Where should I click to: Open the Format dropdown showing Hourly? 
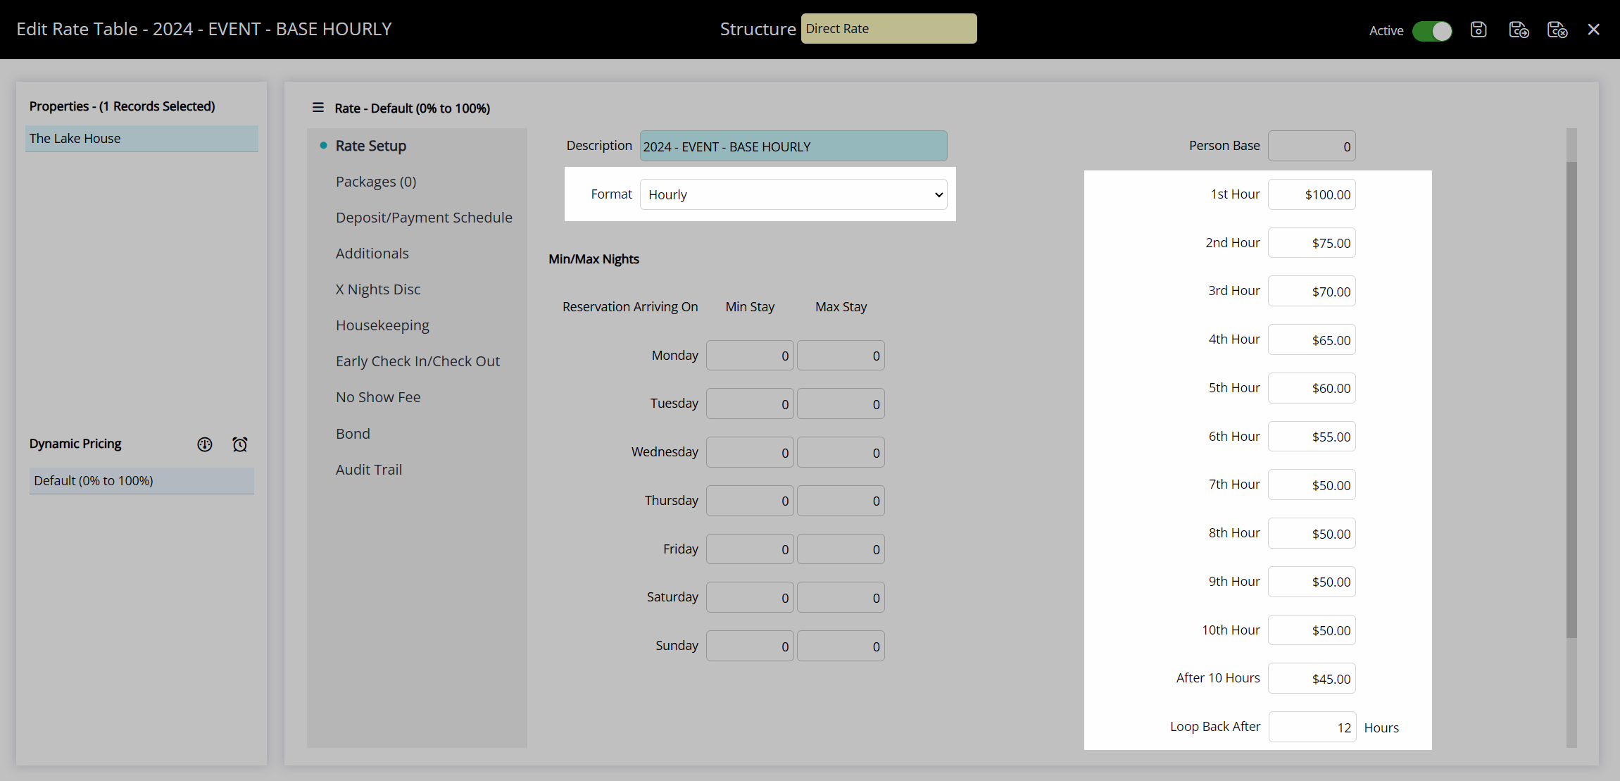793,194
